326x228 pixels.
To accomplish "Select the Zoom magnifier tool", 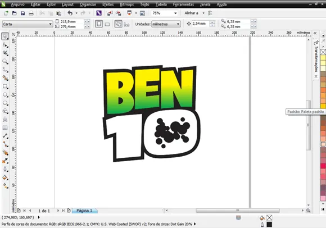I will [5, 61].
